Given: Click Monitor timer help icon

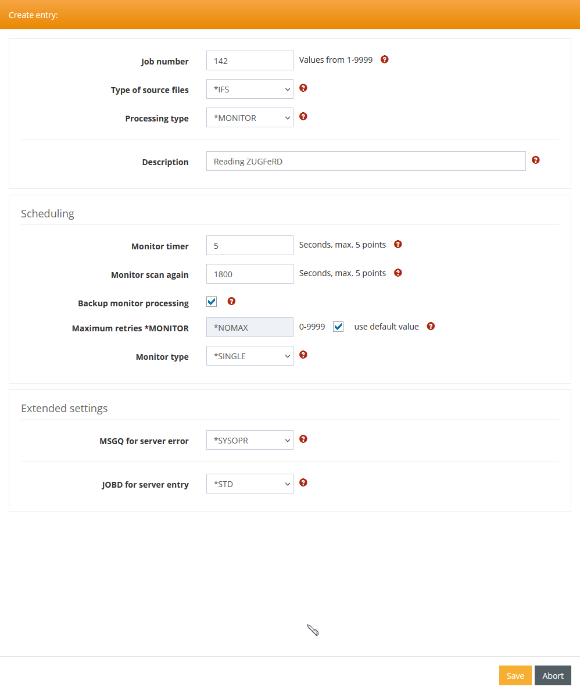Looking at the screenshot, I should [x=398, y=244].
